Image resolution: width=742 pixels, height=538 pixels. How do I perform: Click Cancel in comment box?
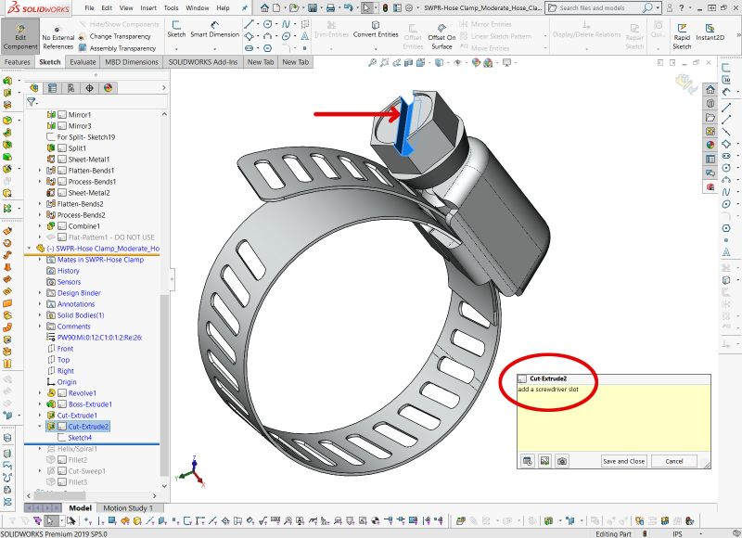[x=674, y=461]
